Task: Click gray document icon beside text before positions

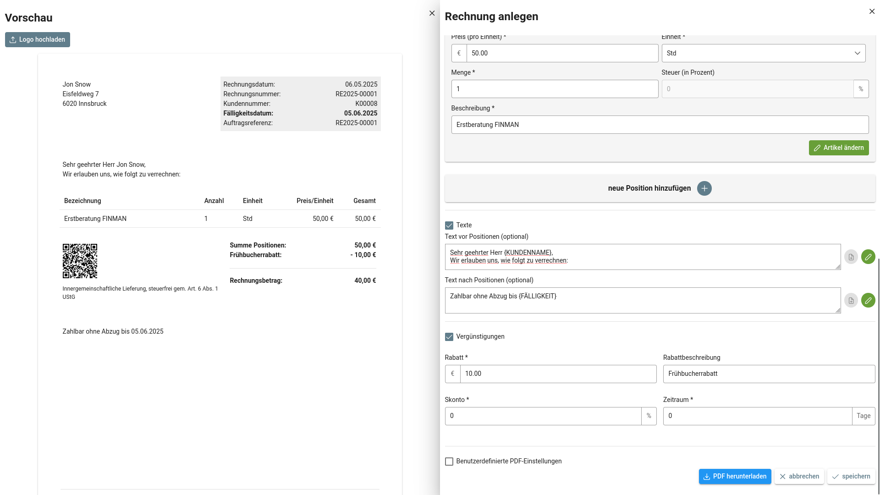Action: (x=851, y=257)
